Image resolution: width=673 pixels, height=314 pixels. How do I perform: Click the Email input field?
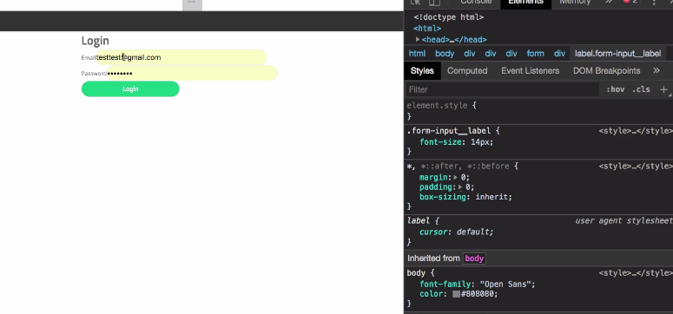click(x=181, y=57)
